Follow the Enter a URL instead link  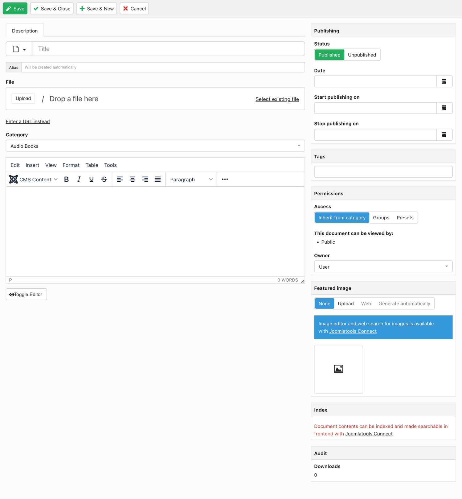[x=28, y=122]
